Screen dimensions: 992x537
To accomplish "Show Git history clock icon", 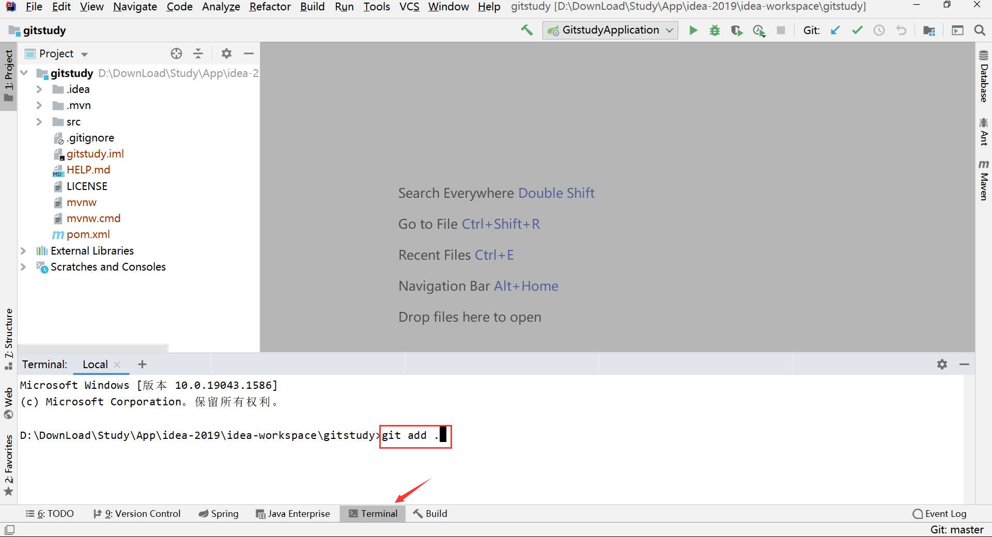I will [x=879, y=30].
